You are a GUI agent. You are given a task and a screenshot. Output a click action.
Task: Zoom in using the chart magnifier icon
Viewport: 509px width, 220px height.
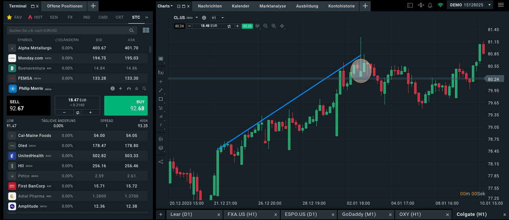tap(274, 26)
